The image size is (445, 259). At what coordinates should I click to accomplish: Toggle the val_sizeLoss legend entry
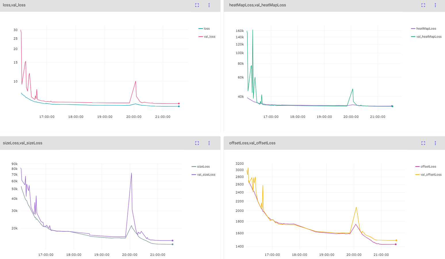click(203, 175)
